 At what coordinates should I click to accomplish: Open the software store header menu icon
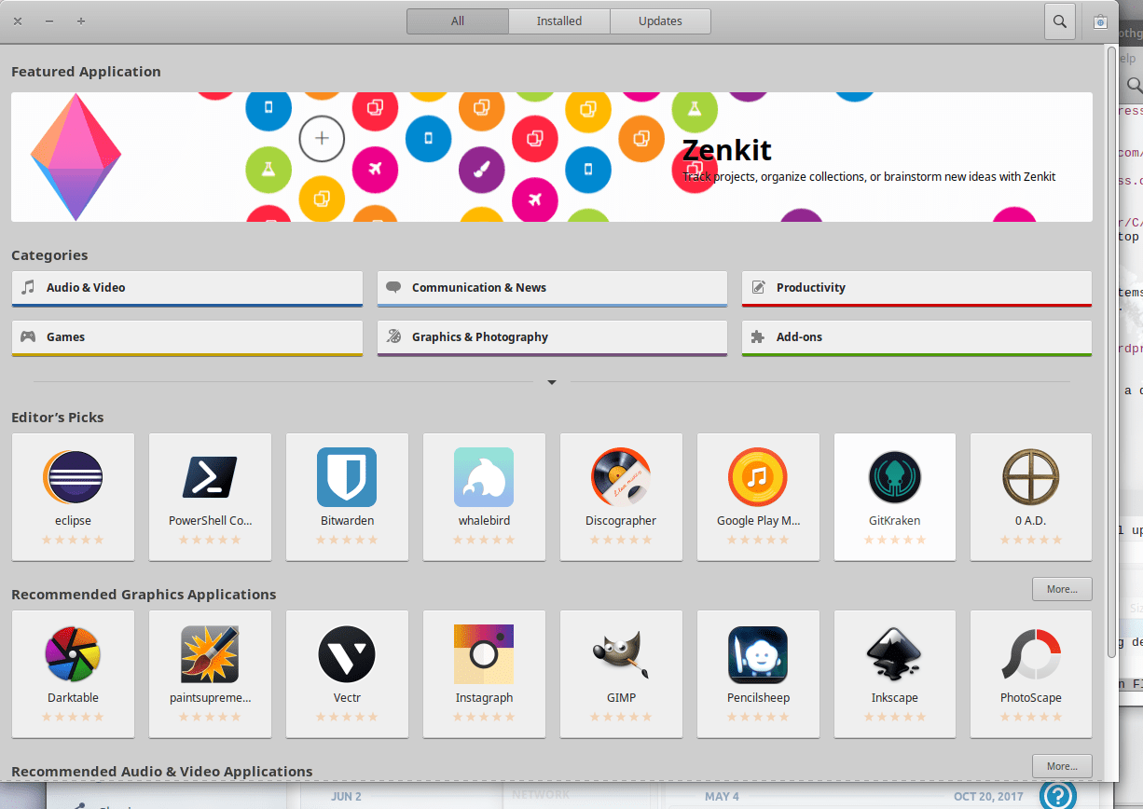[1100, 21]
